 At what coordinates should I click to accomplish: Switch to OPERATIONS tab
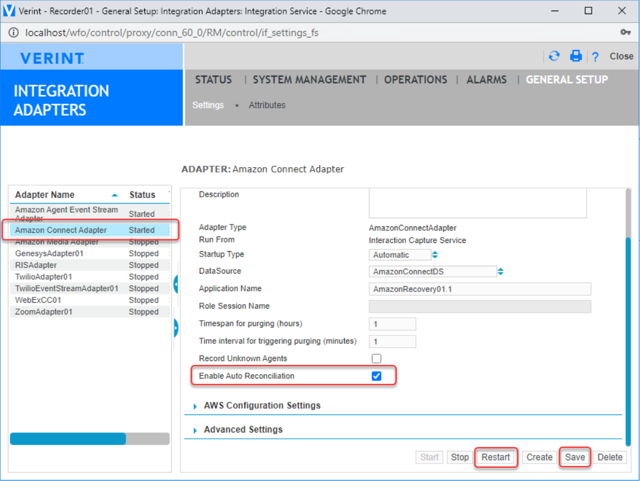(416, 80)
